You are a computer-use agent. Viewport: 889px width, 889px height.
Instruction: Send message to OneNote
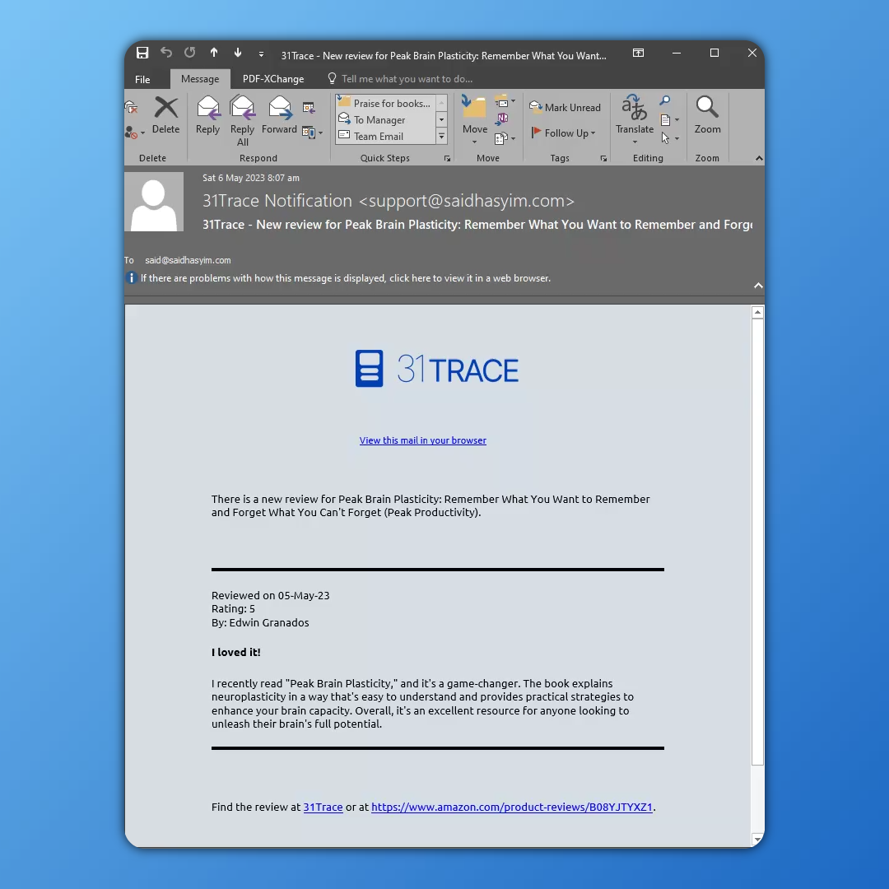click(502, 119)
